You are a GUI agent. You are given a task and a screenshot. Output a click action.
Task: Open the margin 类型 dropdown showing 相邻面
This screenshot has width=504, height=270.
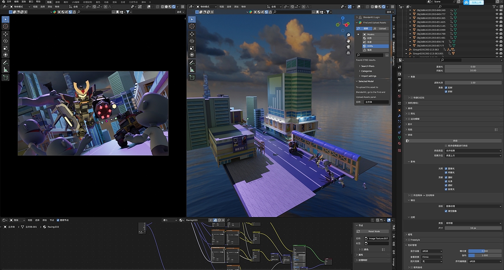(474, 223)
